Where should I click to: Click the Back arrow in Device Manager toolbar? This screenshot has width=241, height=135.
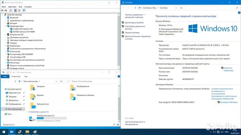(x=2, y=10)
